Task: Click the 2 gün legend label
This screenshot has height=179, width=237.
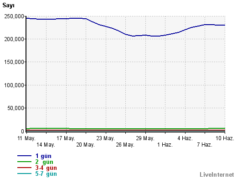Action: pyautogui.click(x=44, y=162)
